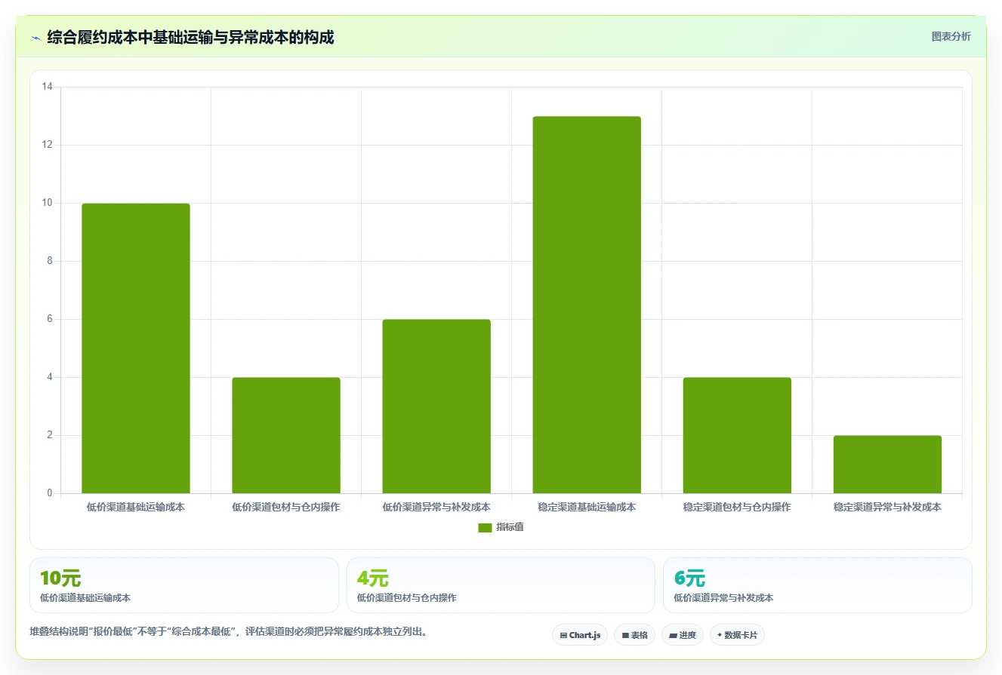Click x-axis label 稳定渠道基础运输成本
This screenshot has height=675, width=1002.
pos(587,507)
